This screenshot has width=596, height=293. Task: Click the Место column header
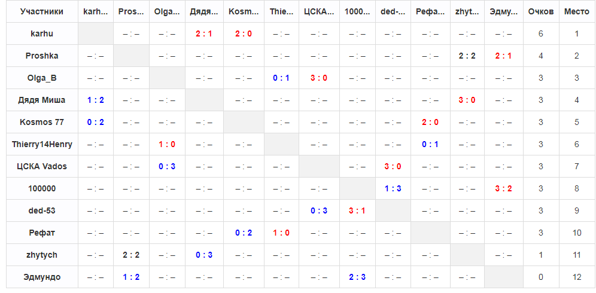577,12
